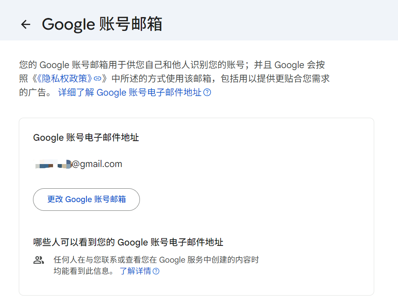Click the Google 账号电子邮件地址 card heading
The image size is (398, 306).
(86, 137)
